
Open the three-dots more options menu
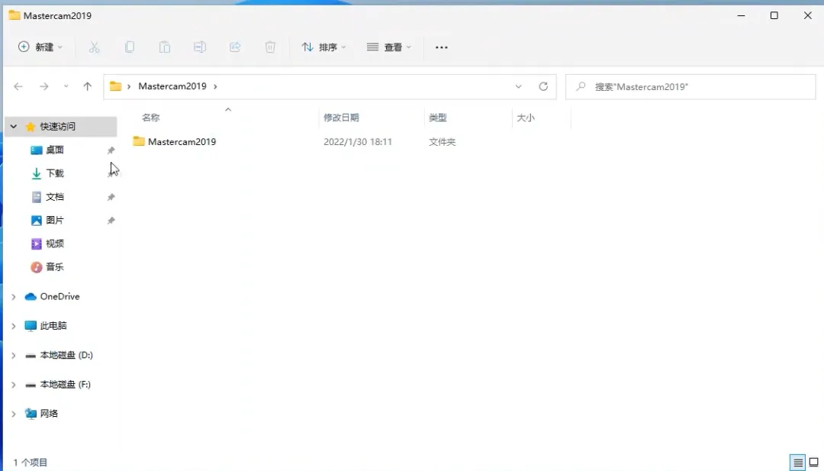pyautogui.click(x=442, y=47)
